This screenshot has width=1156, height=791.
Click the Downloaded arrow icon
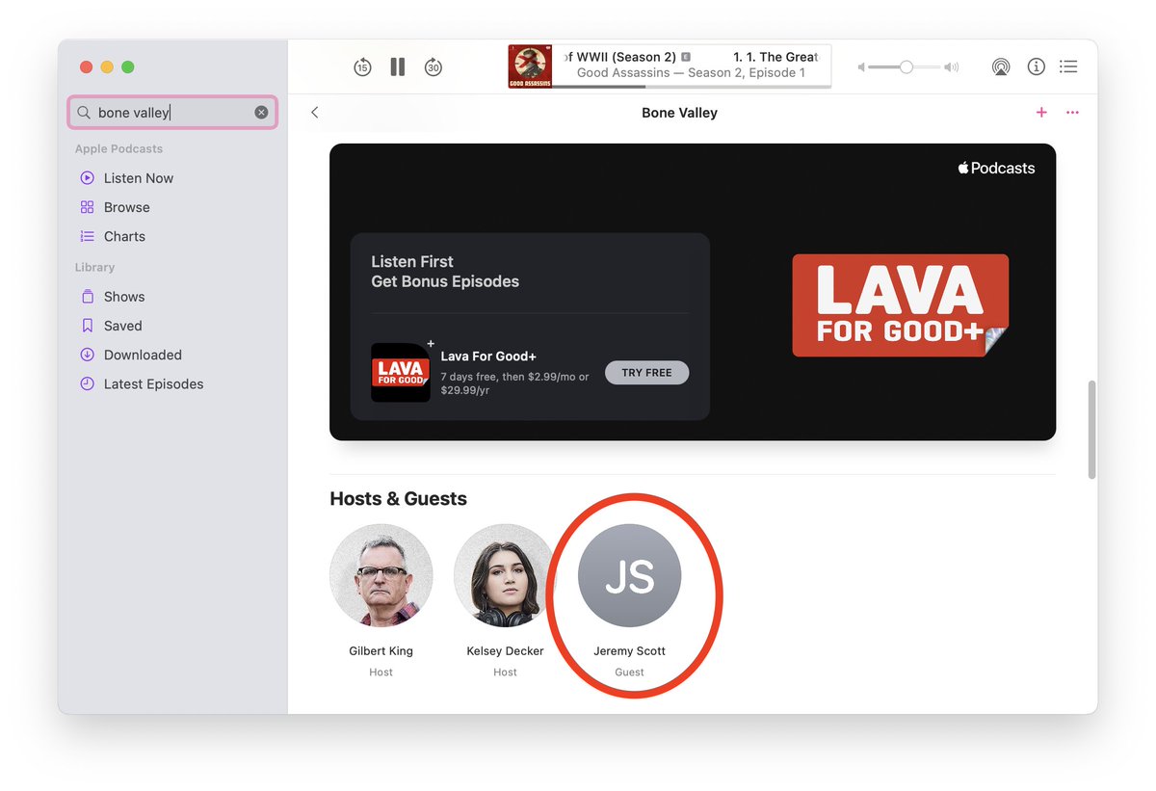click(87, 355)
